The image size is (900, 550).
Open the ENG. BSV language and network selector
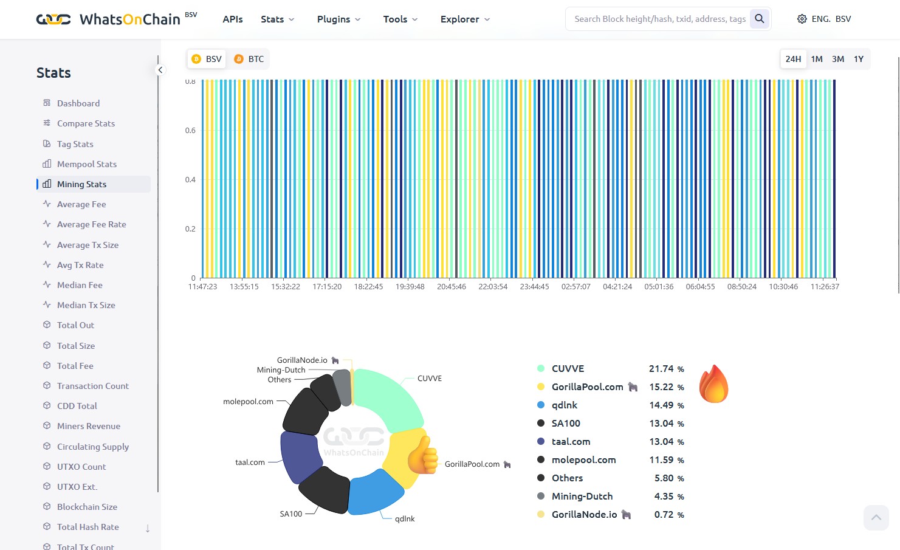[824, 19]
